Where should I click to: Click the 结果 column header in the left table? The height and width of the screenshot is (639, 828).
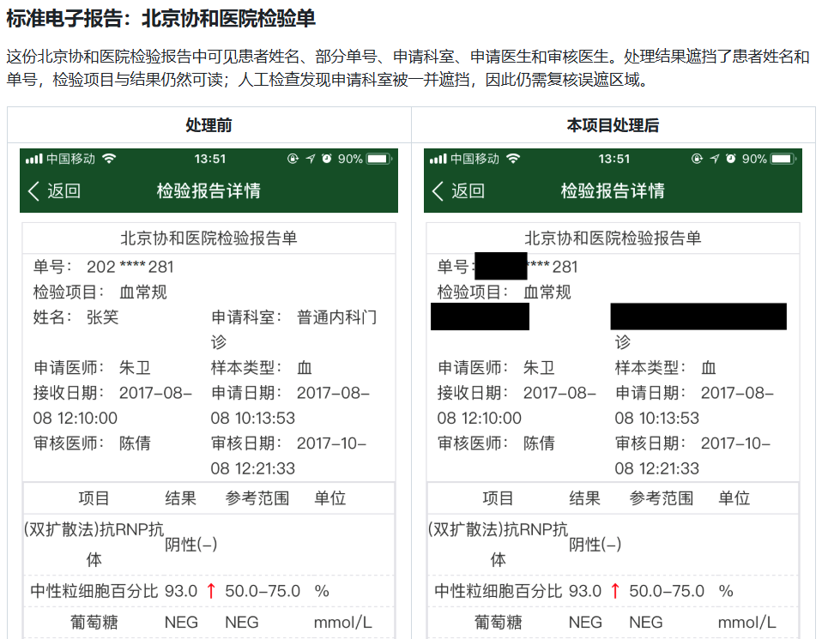coord(180,498)
